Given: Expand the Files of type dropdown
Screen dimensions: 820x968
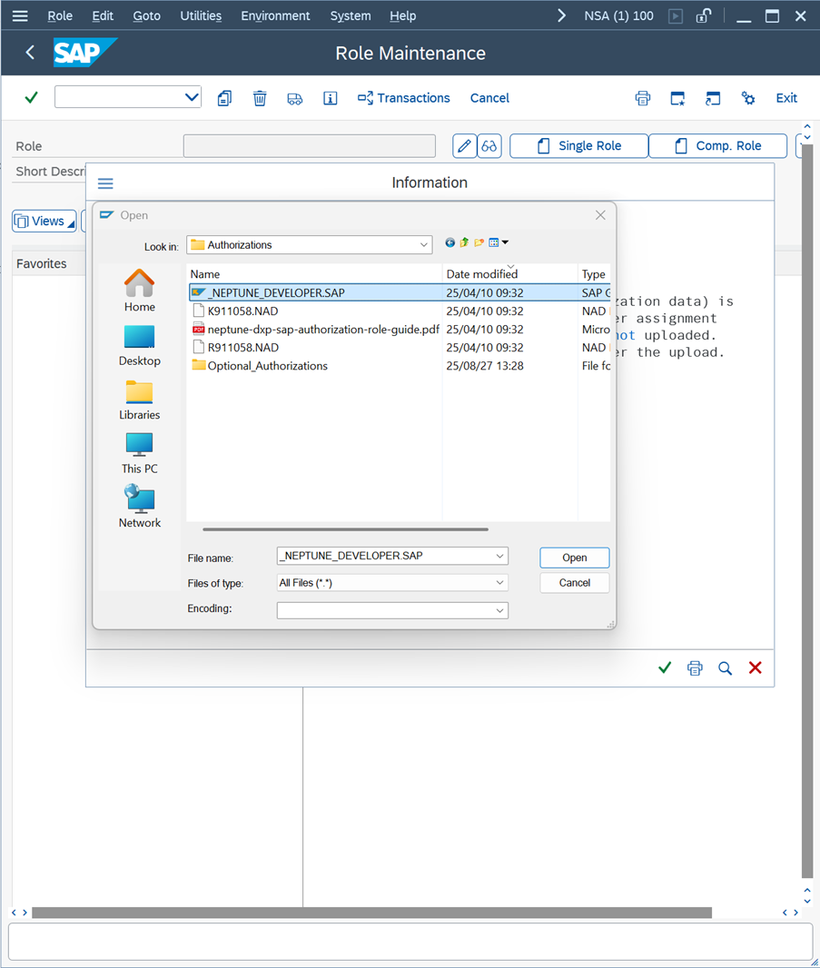Looking at the screenshot, I should pos(499,583).
